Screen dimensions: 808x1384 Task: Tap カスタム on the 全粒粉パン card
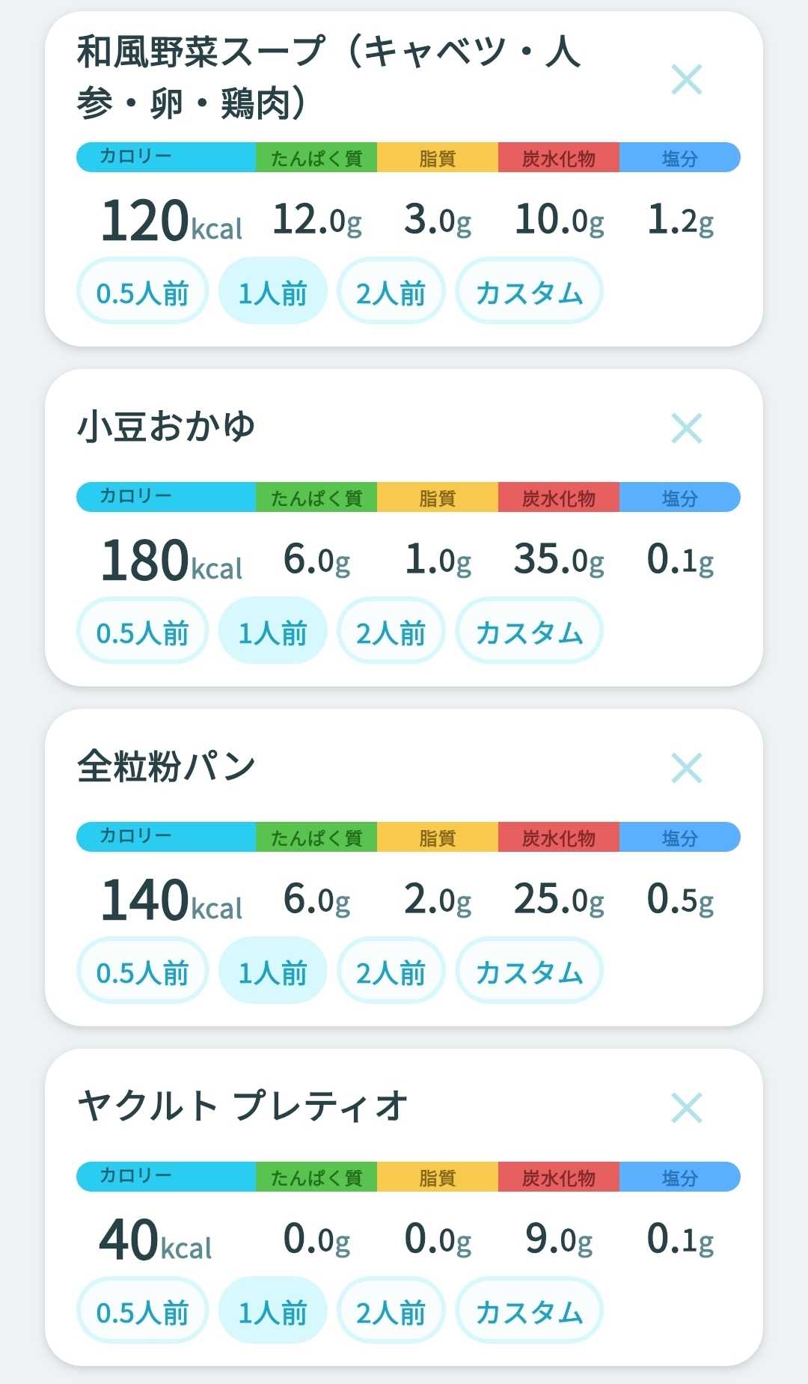point(530,971)
